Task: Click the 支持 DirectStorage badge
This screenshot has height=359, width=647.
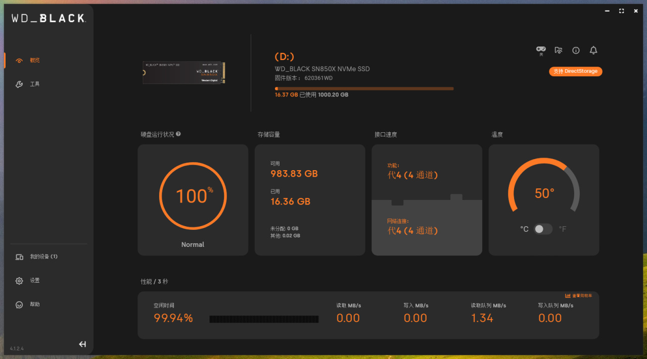Action: click(x=576, y=71)
